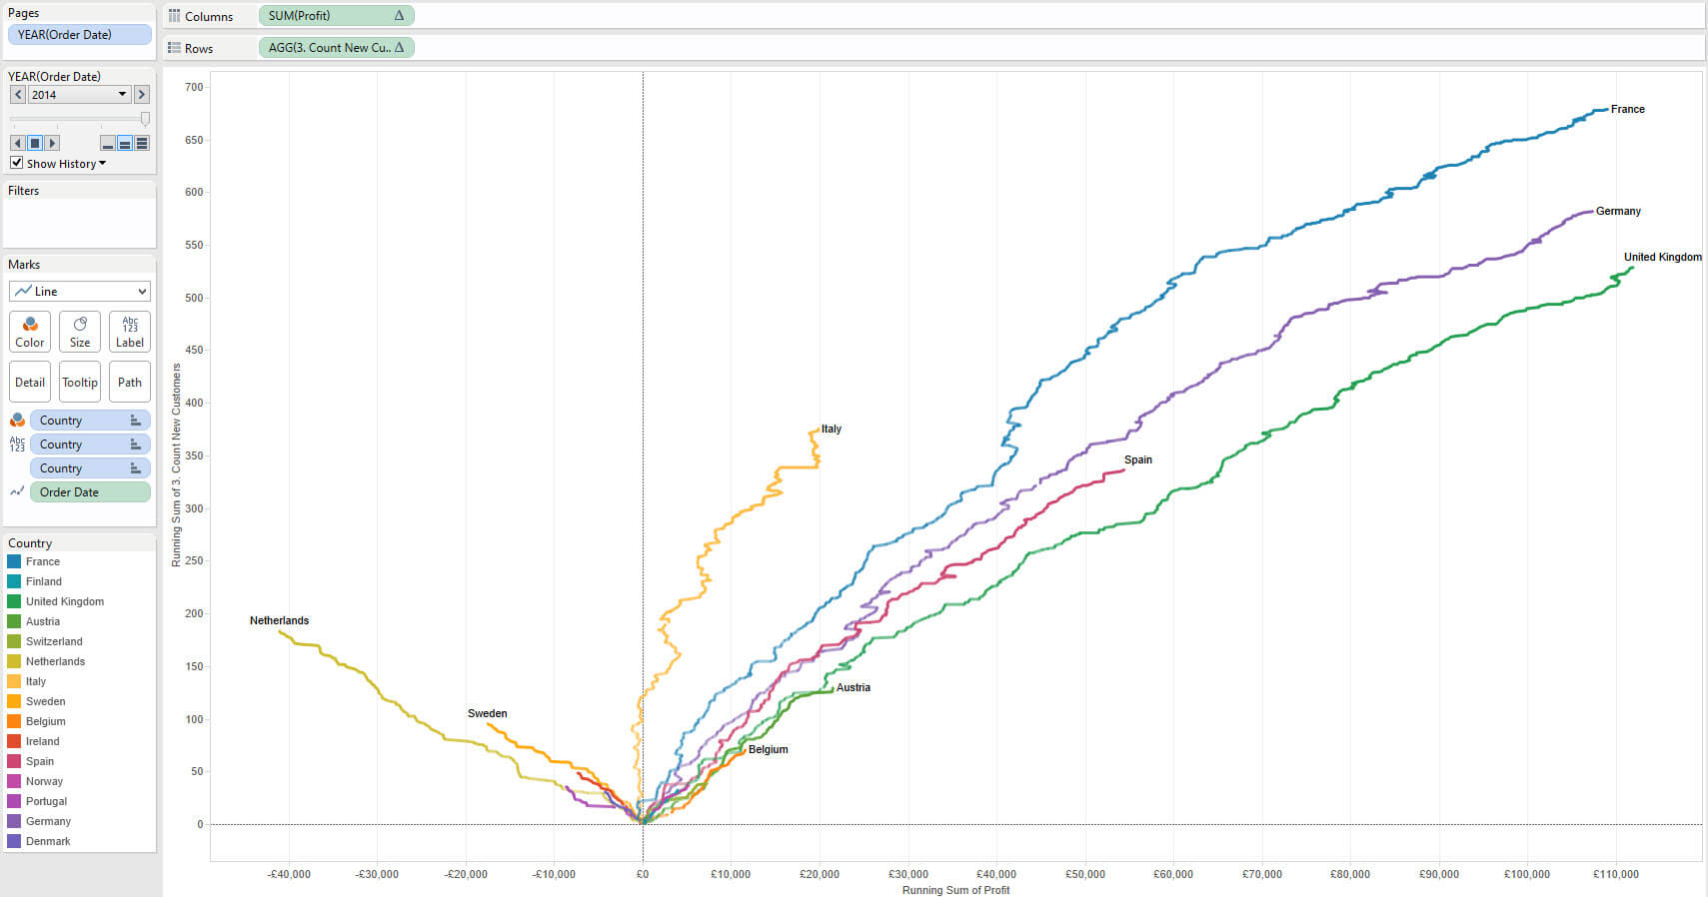Select the AGG(3. Count New Cu.. pill on Rows
This screenshot has height=897, width=1708.
[x=336, y=47]
